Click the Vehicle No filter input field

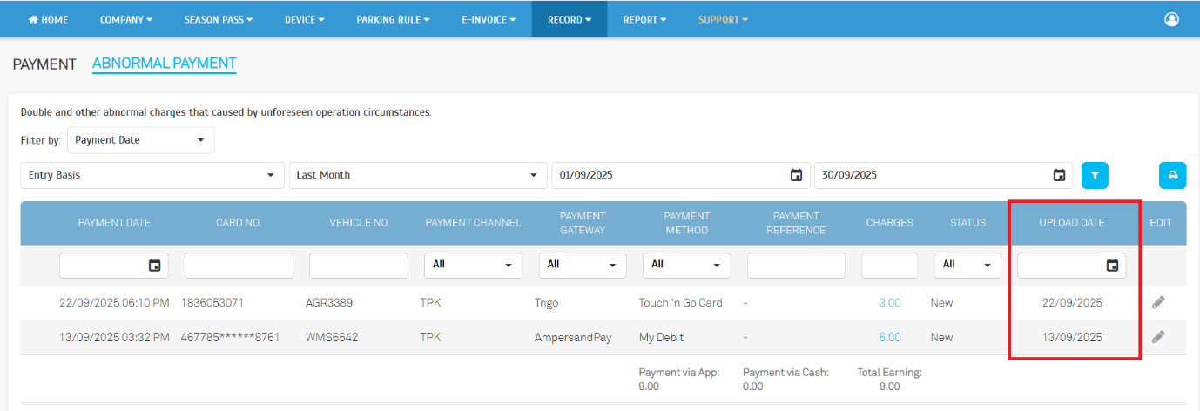click(358, 266)
